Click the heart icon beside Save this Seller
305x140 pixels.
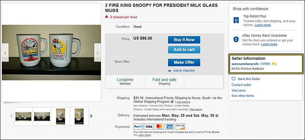[x=234, y=79]
